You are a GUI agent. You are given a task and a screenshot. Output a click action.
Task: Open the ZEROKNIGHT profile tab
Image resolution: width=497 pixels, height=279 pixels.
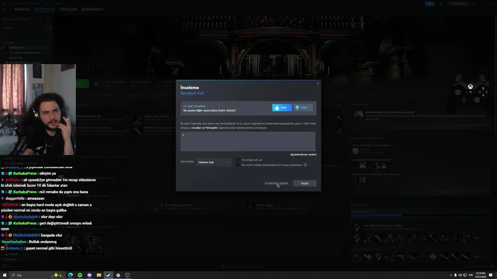pyautogui.click(x=92, y=9)
